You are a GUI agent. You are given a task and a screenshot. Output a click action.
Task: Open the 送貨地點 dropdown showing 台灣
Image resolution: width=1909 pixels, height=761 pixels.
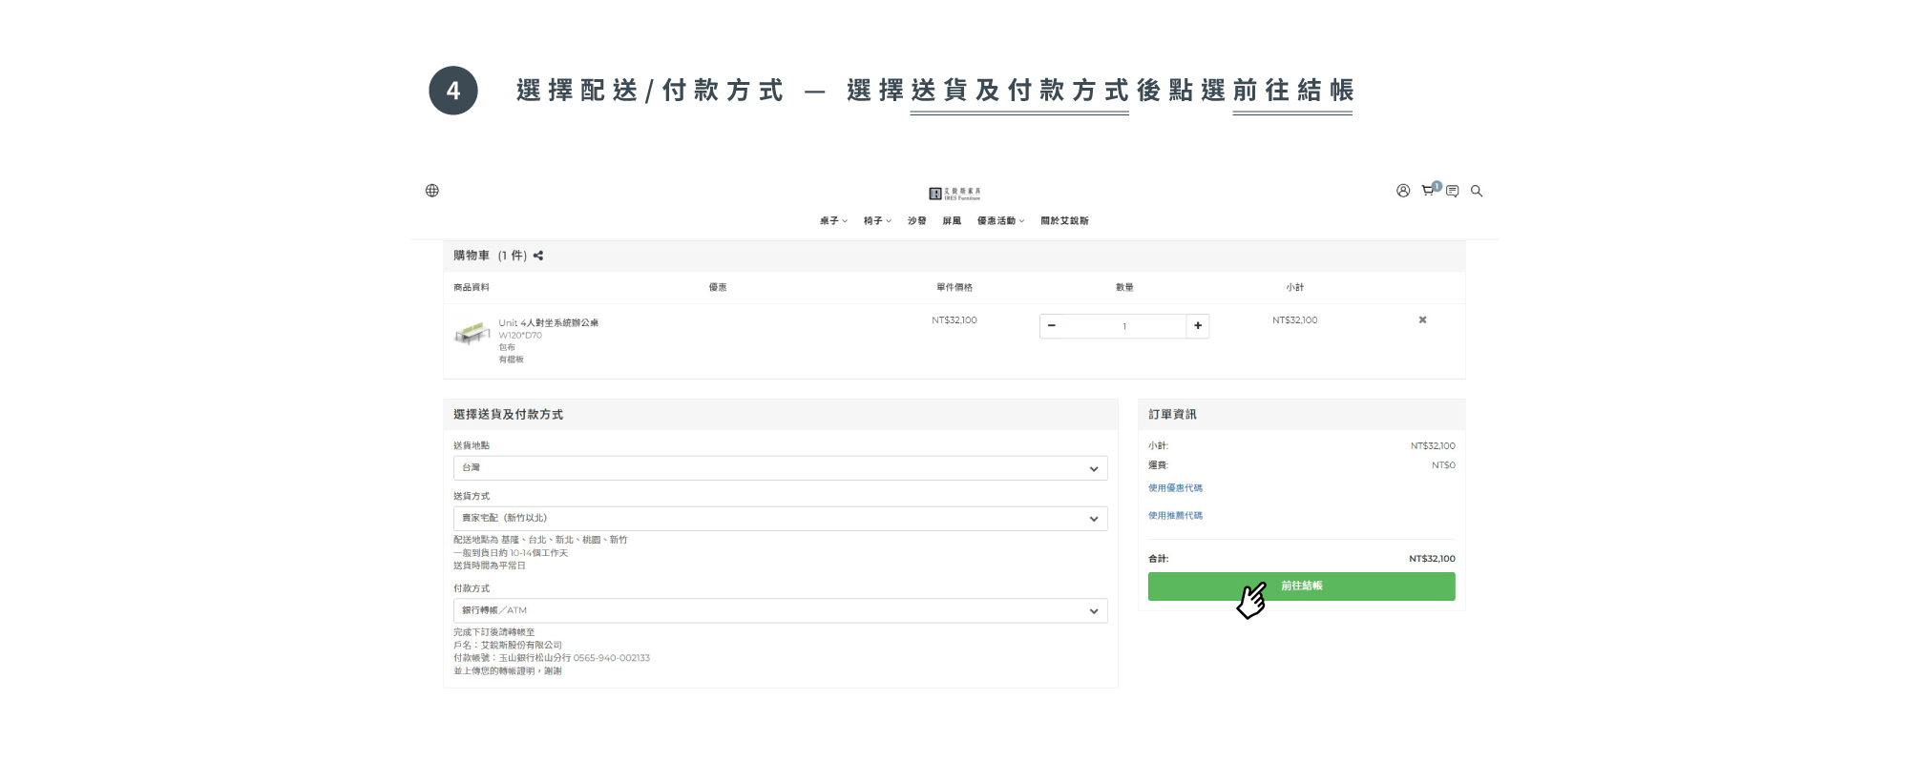point(780,468)
